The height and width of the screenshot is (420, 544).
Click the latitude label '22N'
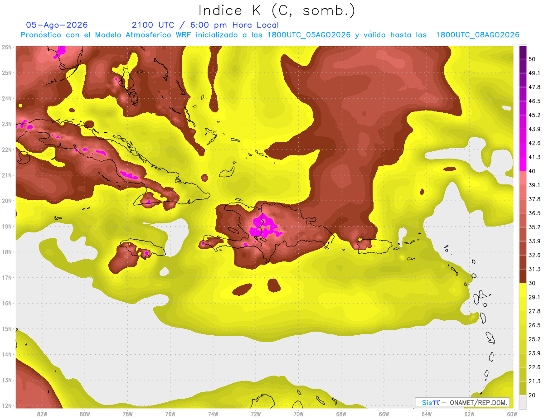[x=7, y=150]
